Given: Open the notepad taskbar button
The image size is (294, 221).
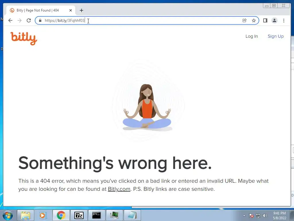Looking at the screenshot, I should 132,215.
